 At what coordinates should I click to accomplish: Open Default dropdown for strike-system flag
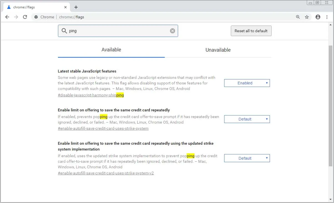(x=247, y=119)
